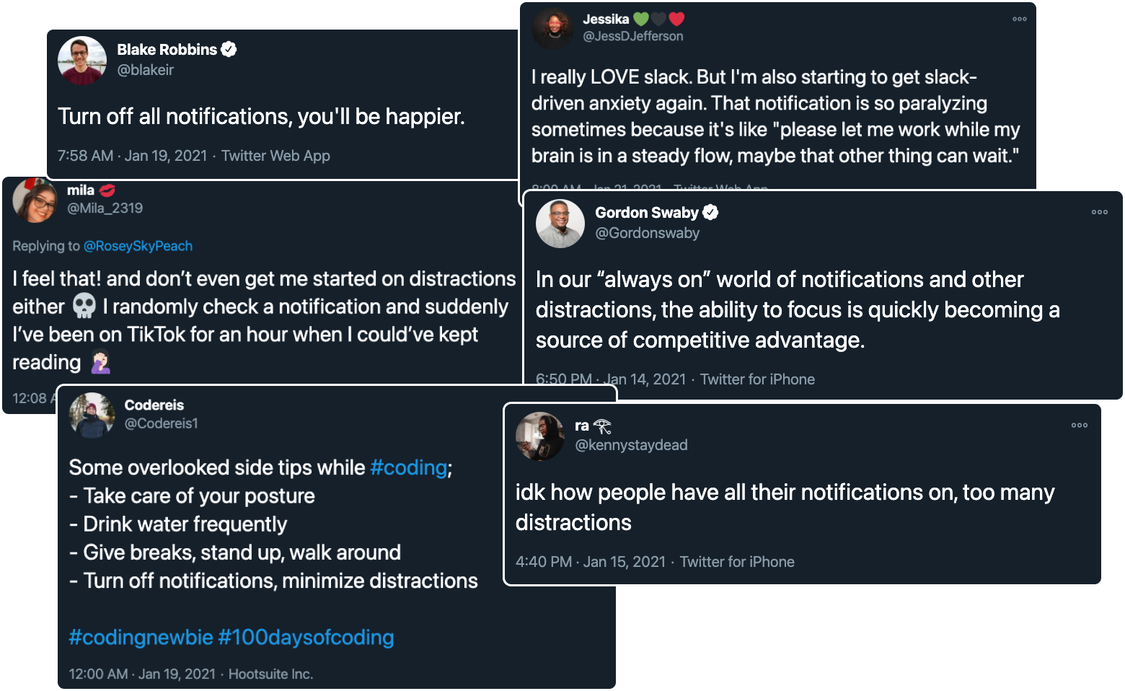Click the @kennystaydead handle
The height and width of the screenshot is (691, 1125).
pos(631,445)
